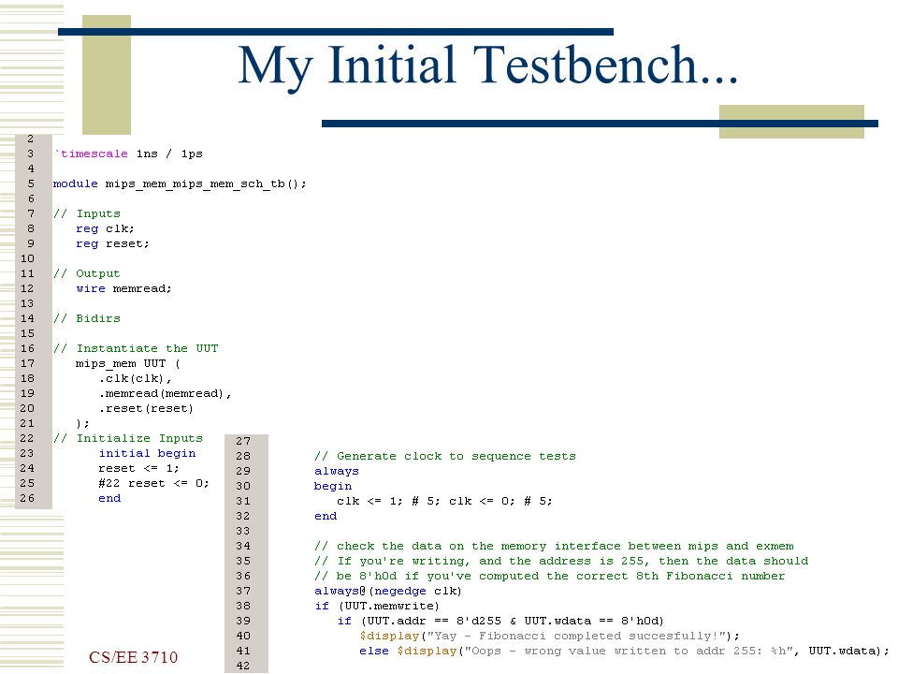Click the '.clk(clk),' port connection
898x674 pixels.
click(x=135, y=379)
